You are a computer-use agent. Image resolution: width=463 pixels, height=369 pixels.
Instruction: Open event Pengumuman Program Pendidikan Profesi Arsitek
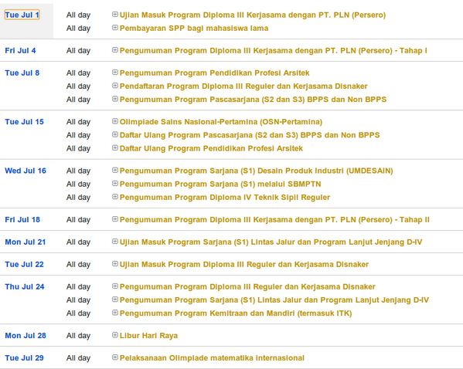215,73
